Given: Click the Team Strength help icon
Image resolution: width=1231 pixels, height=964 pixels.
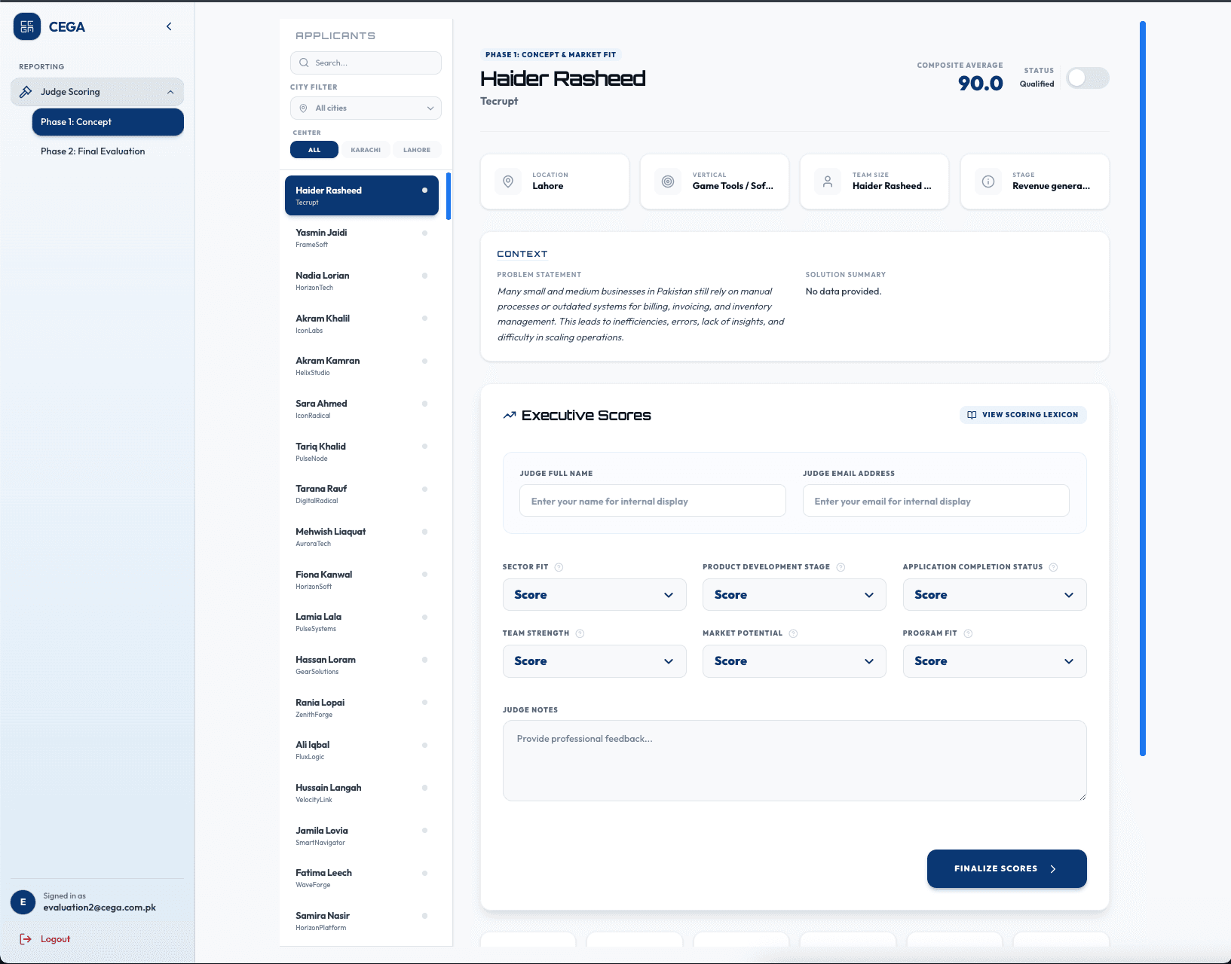Looking at the screenshot, I should [580, 633].
